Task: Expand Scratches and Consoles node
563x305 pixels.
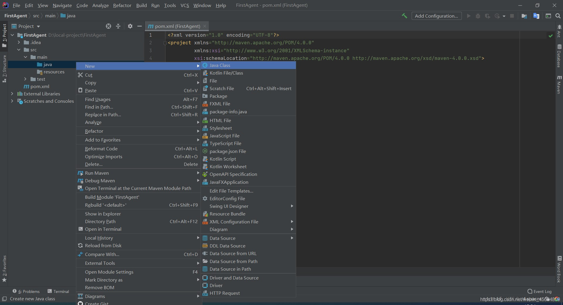Action: pos(12,101)
